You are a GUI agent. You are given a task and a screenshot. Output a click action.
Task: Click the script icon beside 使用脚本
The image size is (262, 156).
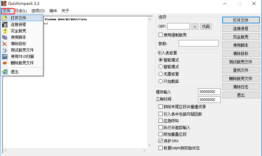point(5,37)
